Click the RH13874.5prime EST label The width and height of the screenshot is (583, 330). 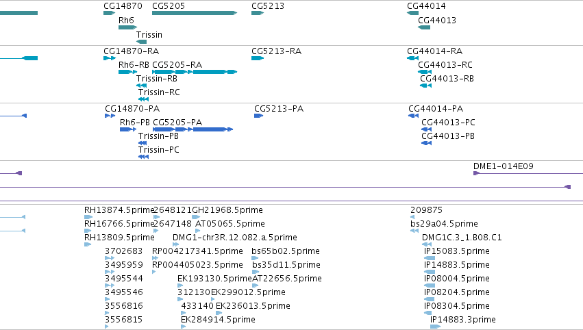(119, 210)
